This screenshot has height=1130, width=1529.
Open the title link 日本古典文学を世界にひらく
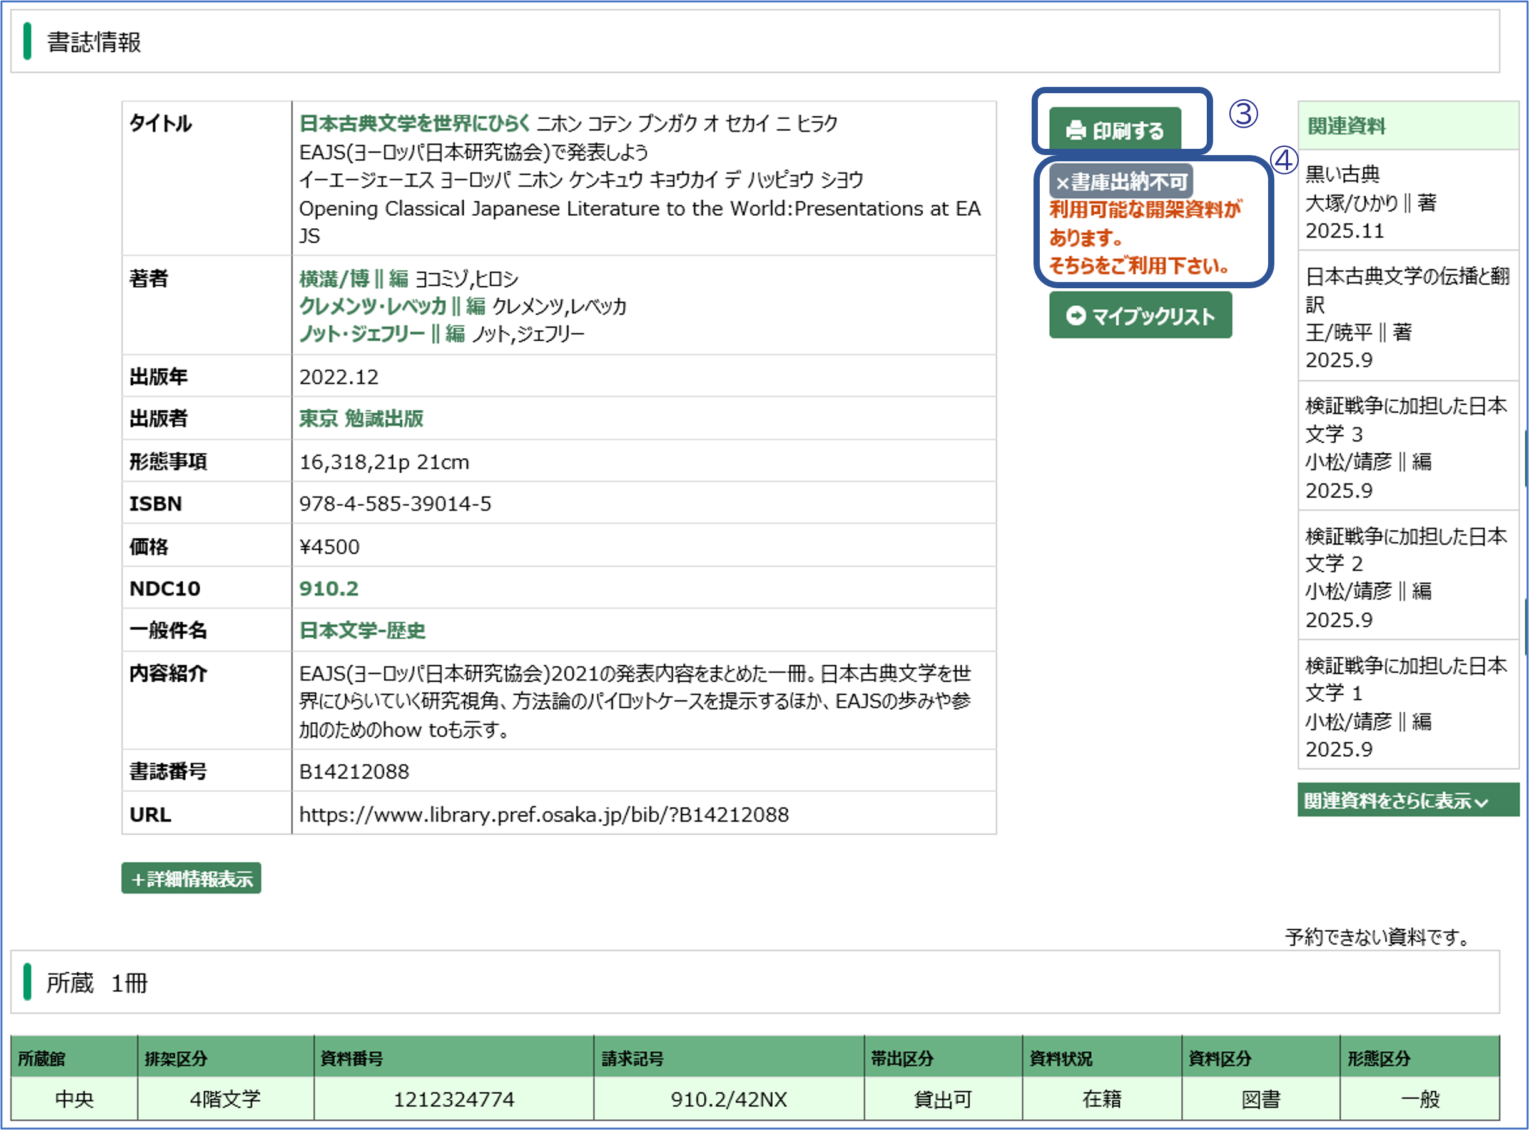415,123
